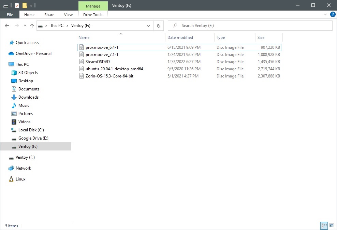This screenshot has width=337, height=230.
Task: Click the New folder icon in quick access toolbar
Action: (25, 5)
